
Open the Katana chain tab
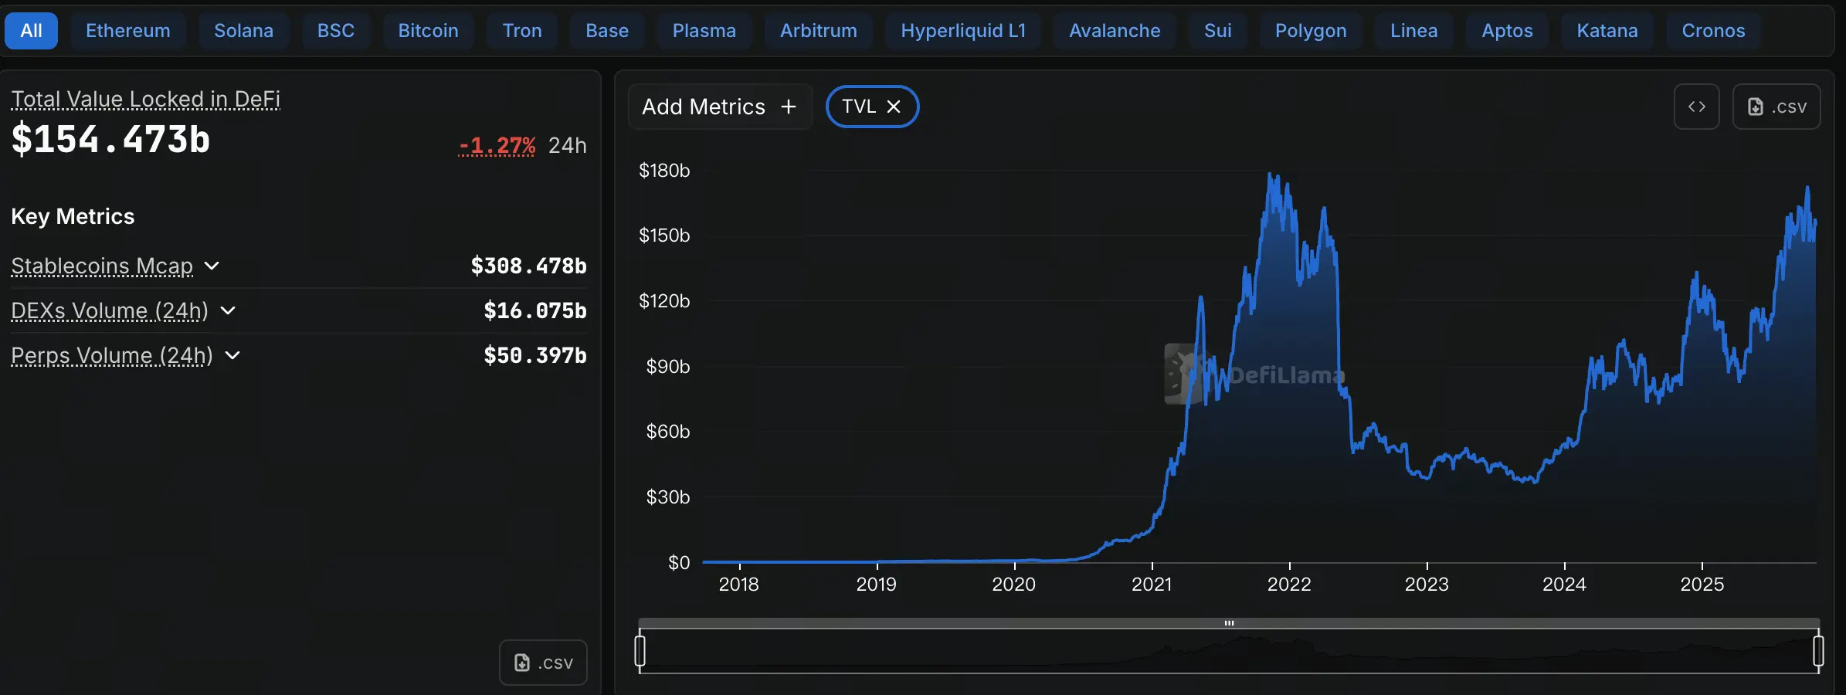coord(1607,31)
